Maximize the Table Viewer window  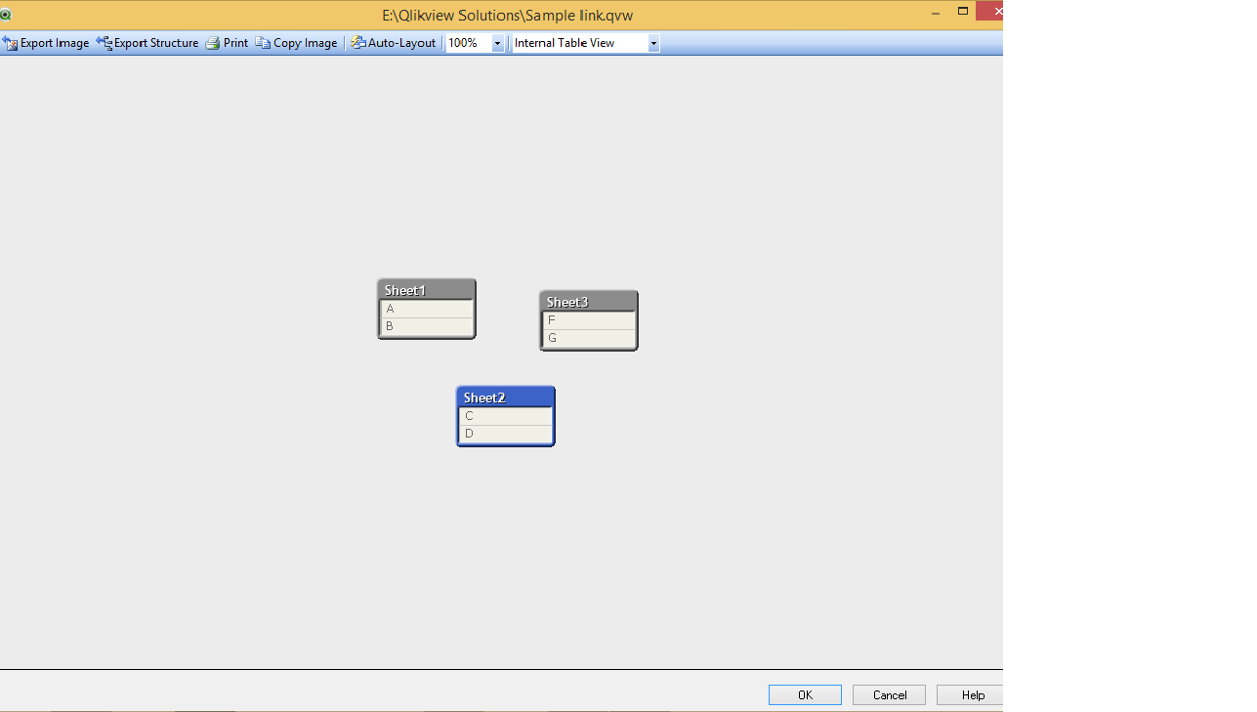(963, 12)
